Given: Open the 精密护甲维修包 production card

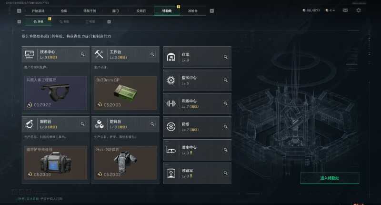Looking at the screenshot, I should point(56,163).
